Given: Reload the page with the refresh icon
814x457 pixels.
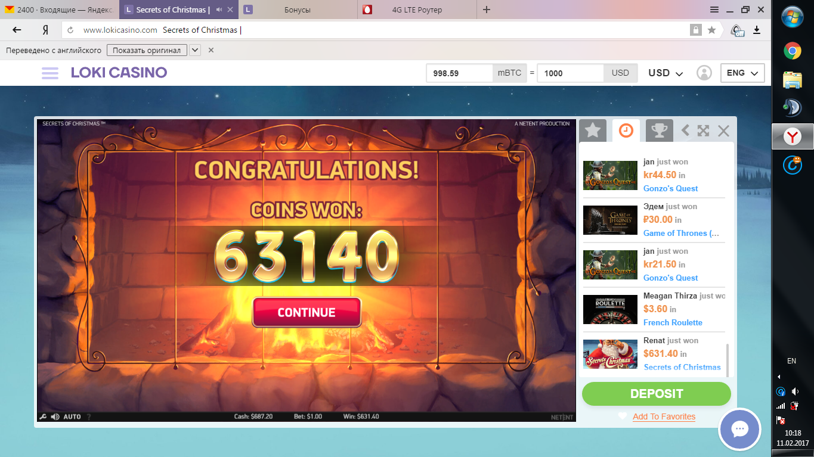Looking at the screenshot, I should tap(70, 30).
